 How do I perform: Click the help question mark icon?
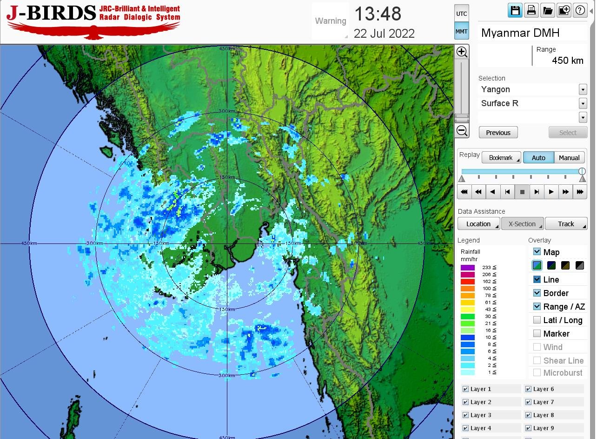click(x=580, y=10)
